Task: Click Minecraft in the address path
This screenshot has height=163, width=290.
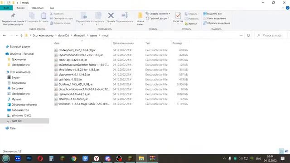Action: pos(79,35)
